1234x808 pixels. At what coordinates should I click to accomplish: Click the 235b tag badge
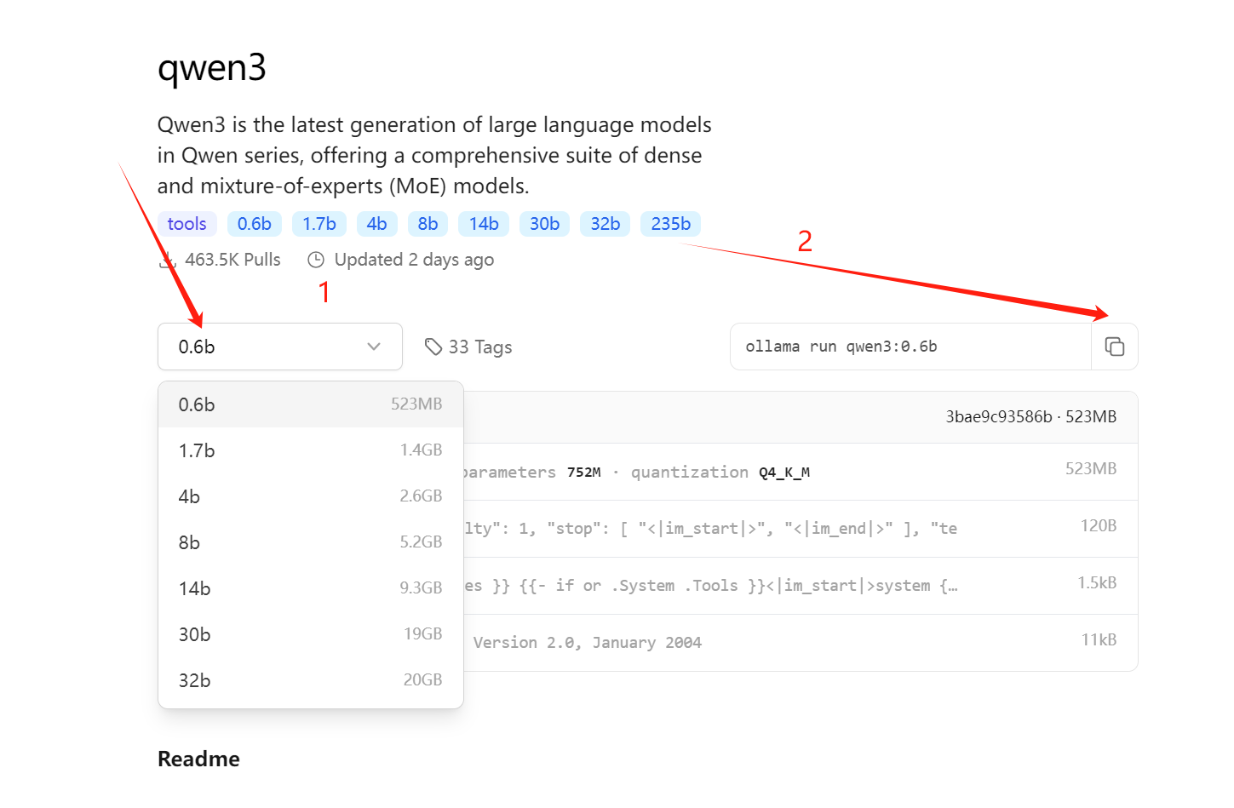[671, 224]
